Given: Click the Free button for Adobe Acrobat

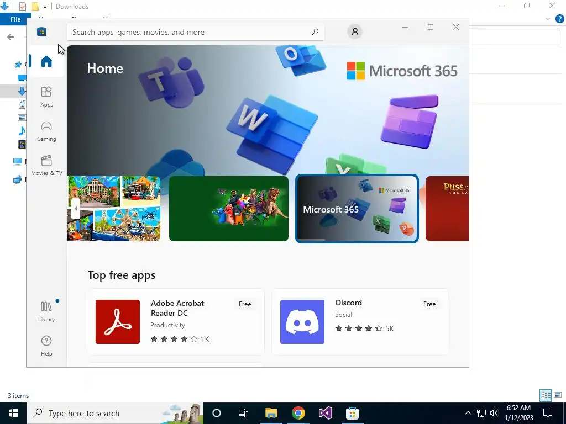Looking at the screenshot, I should (x=245, y=304).
